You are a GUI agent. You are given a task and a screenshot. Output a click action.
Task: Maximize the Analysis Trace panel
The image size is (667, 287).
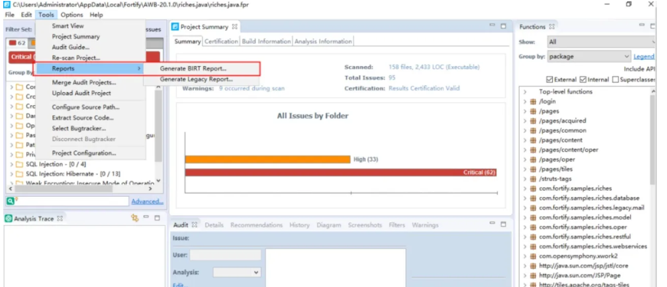[157, 218]
